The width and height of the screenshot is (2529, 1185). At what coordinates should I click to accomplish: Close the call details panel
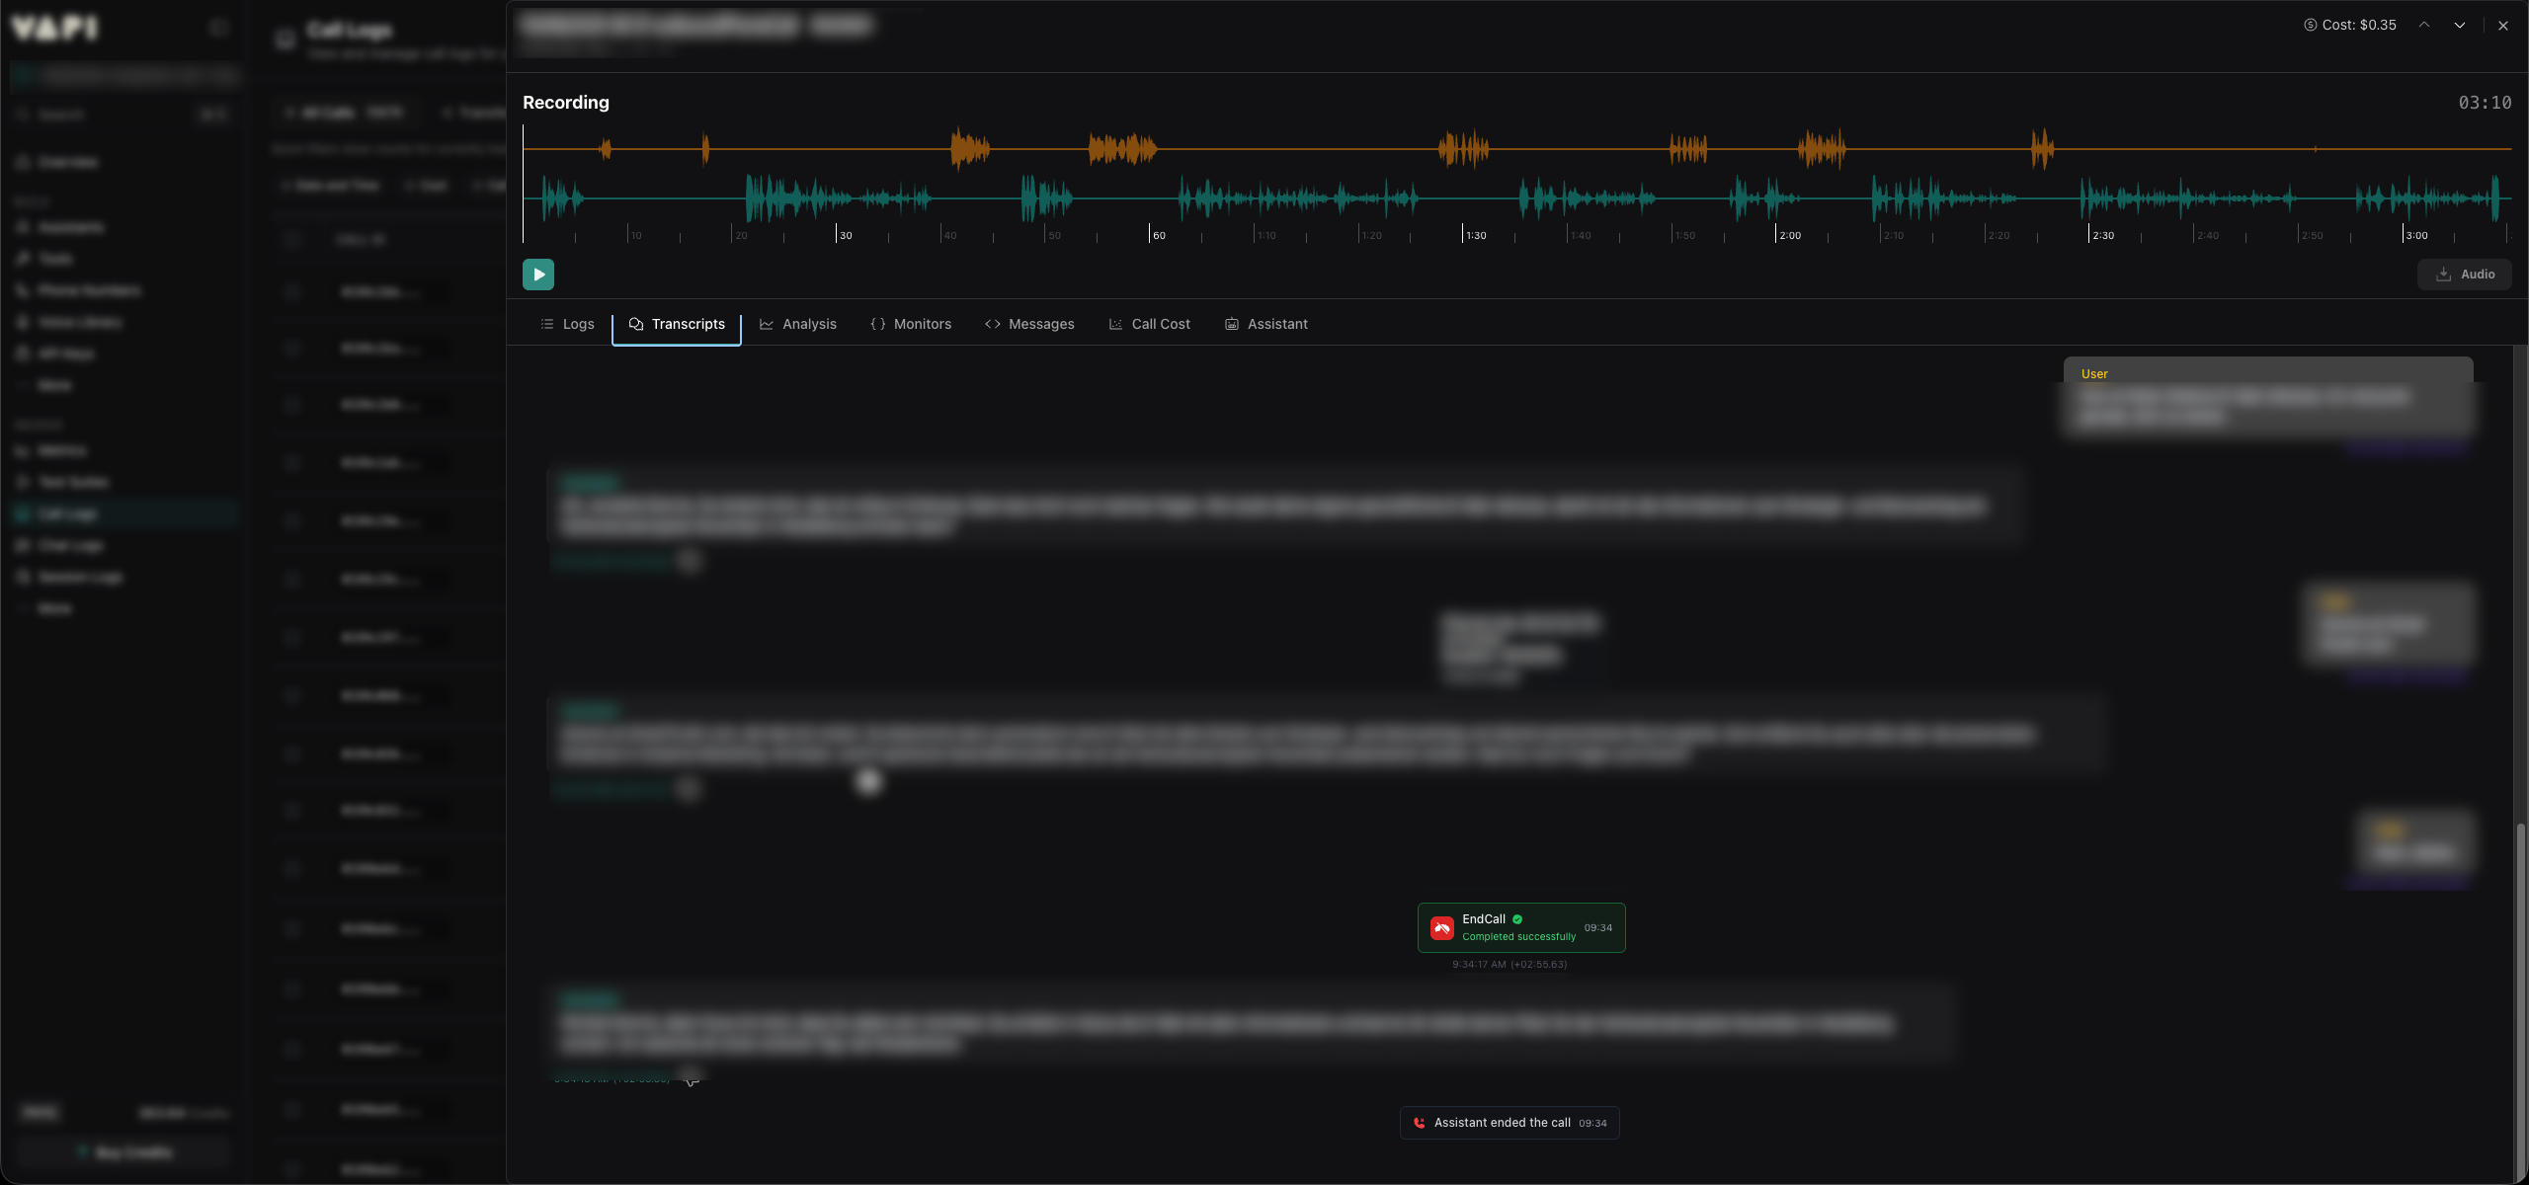(x=2503, y=26)
